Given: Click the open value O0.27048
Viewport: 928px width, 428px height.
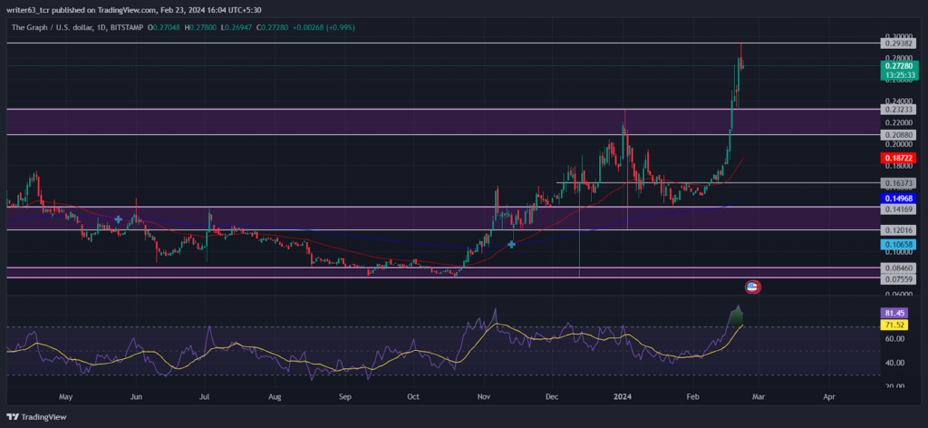Looking at the screenshot, I should click(166, 27).
